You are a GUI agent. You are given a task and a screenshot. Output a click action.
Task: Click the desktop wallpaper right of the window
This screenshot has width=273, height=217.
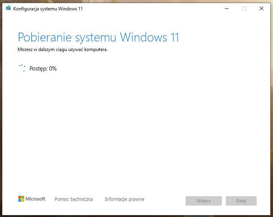[x=272, y=115]
